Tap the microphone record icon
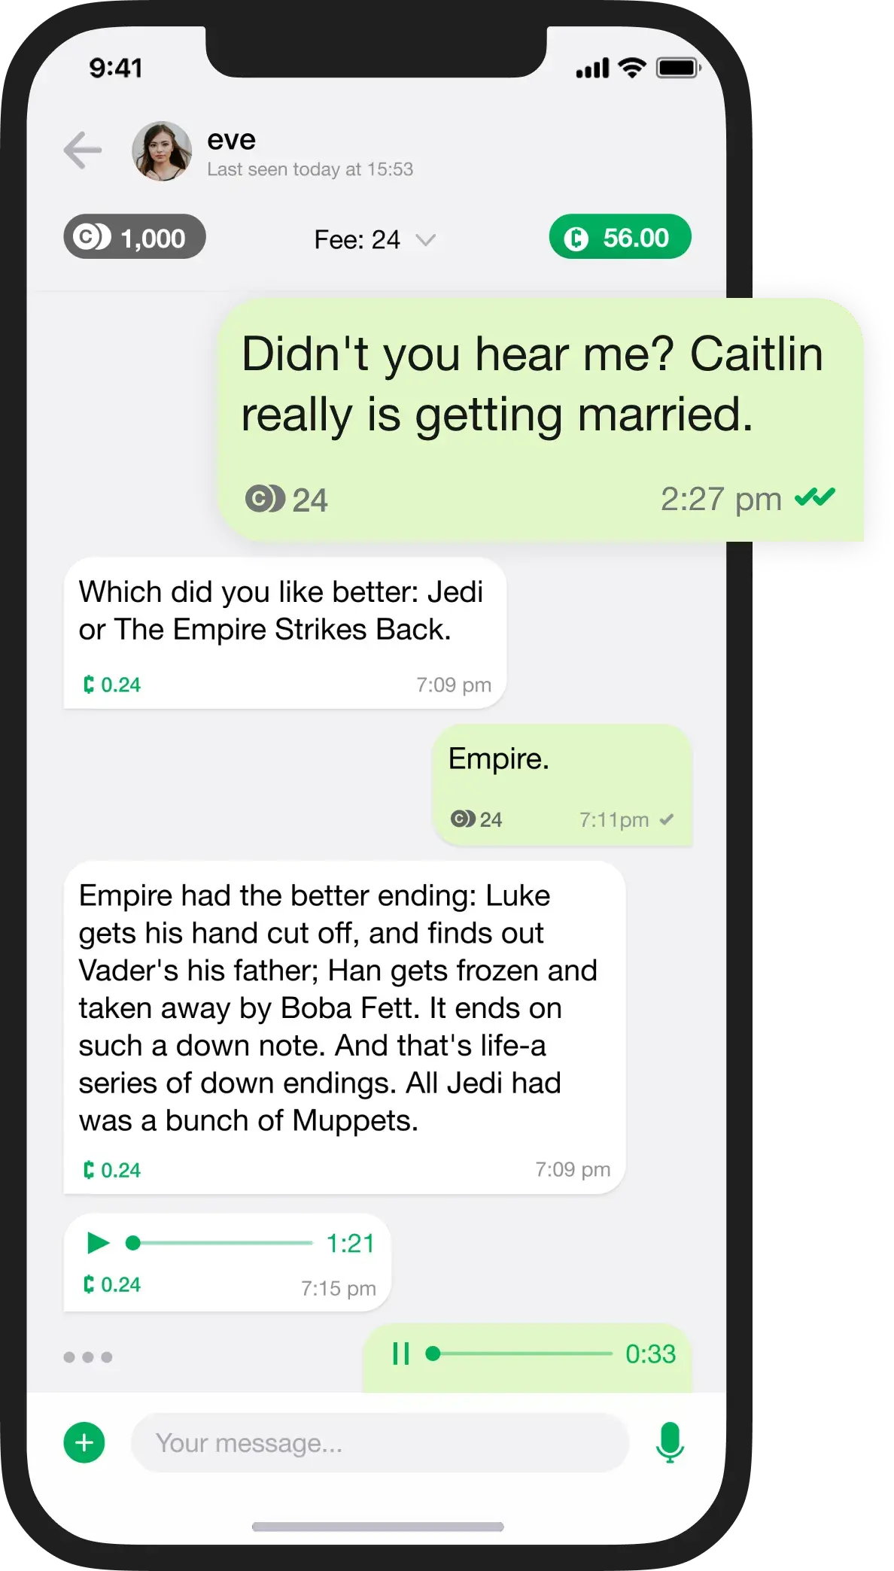The width and height of the screenshot is (894, 1571). (670, 1442)
